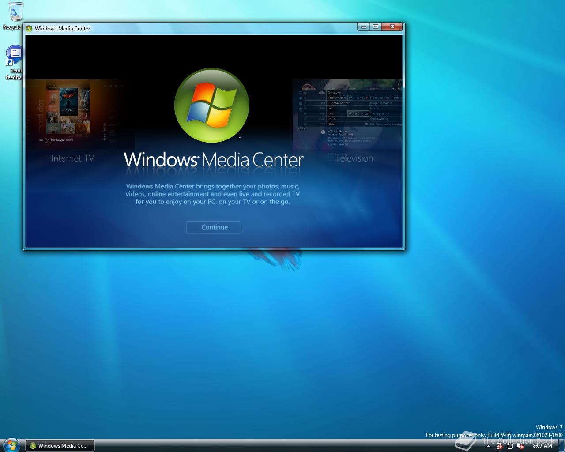Image resolution: width=565 pixels, height=452 pixels.
Task: Click the Windows Media Center heading text
Action: [214, 160]
